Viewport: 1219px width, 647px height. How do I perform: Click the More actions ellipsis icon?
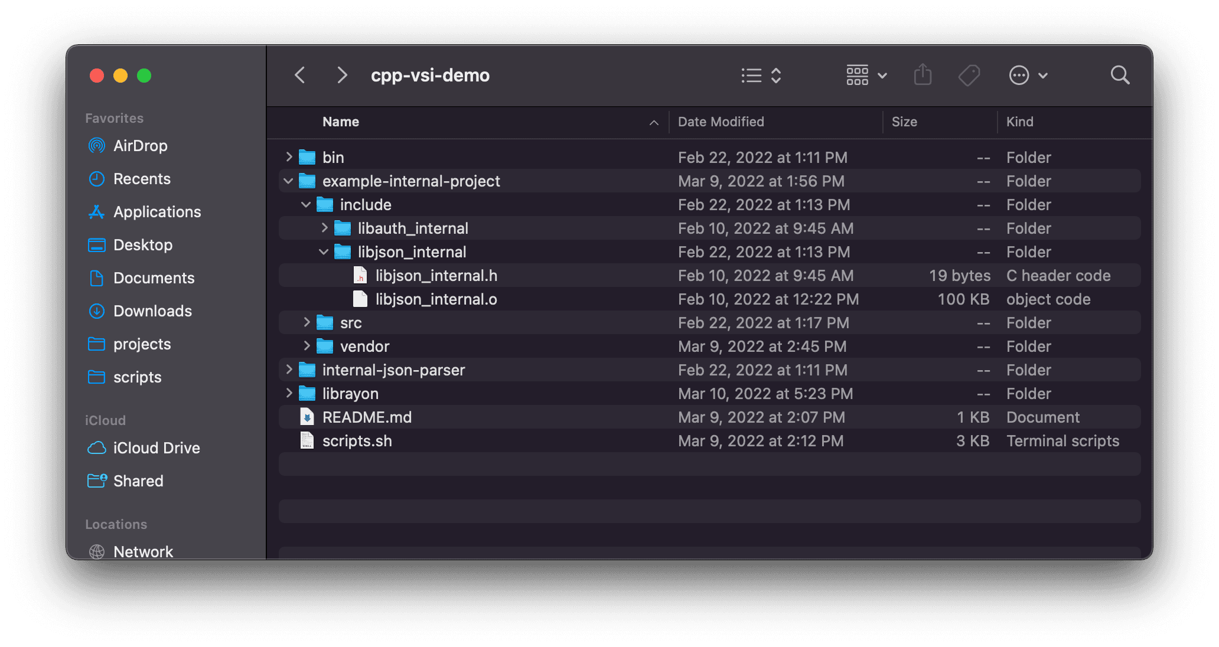[x=1019, y=75]
